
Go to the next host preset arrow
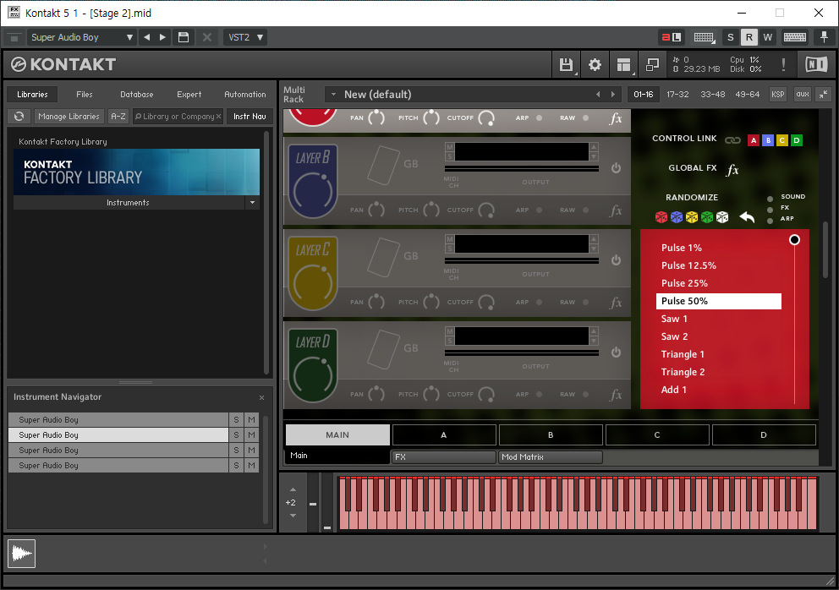pos(162,37)
